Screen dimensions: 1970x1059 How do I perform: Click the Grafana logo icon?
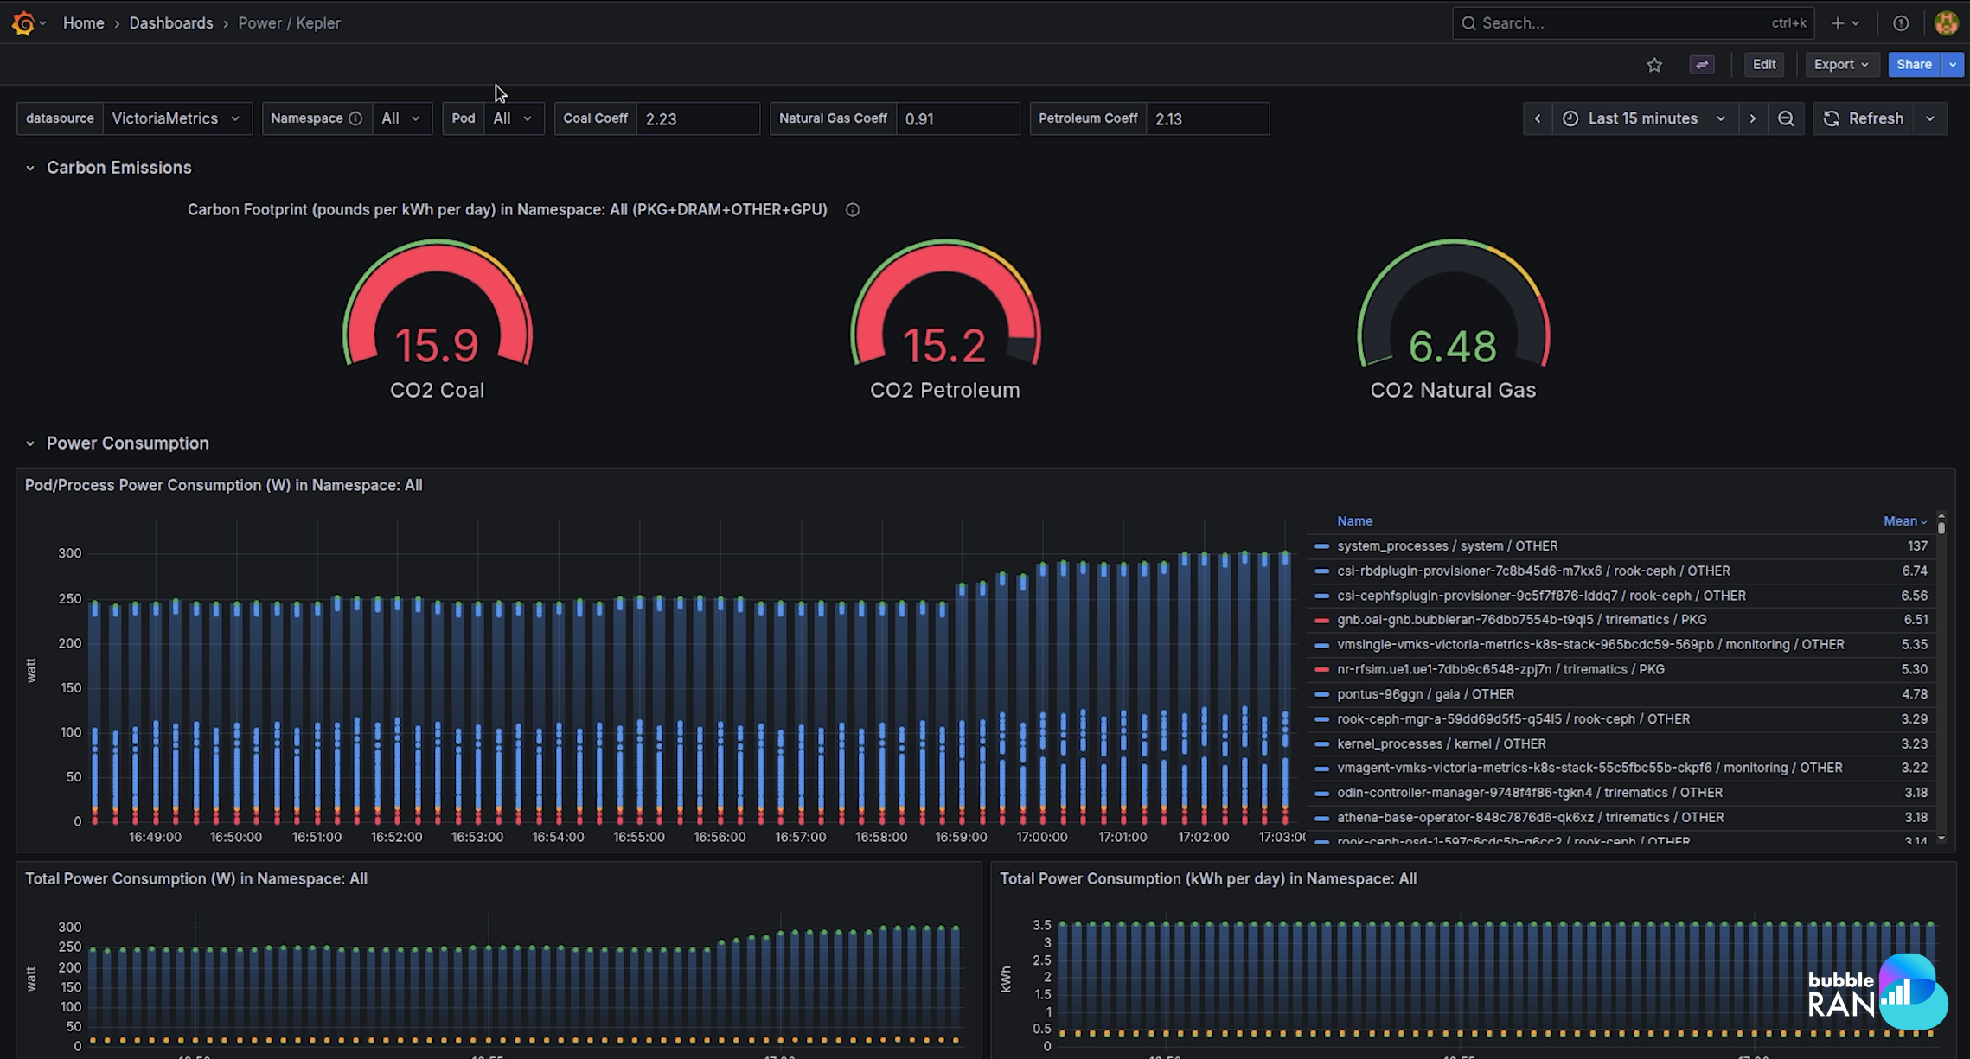point(23,23)
